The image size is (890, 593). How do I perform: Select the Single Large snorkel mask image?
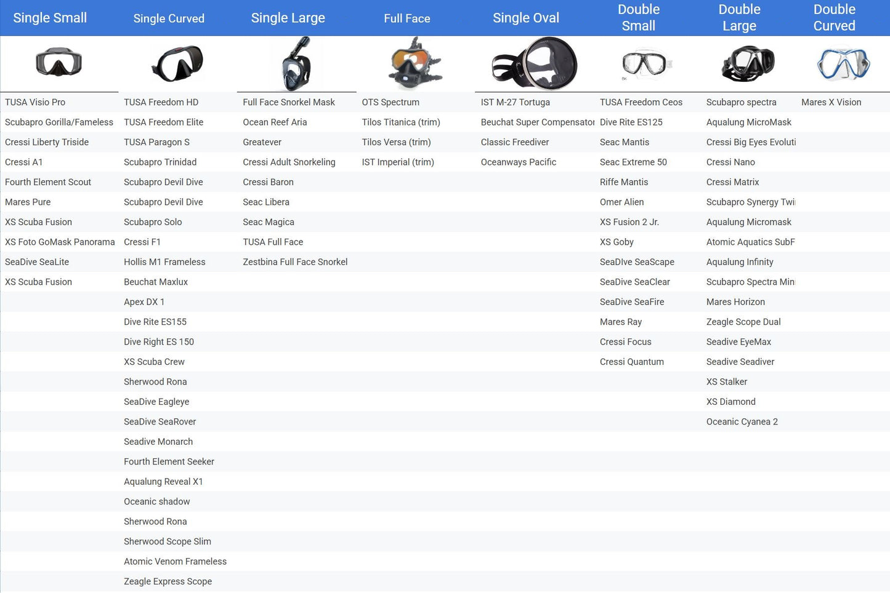296,64
